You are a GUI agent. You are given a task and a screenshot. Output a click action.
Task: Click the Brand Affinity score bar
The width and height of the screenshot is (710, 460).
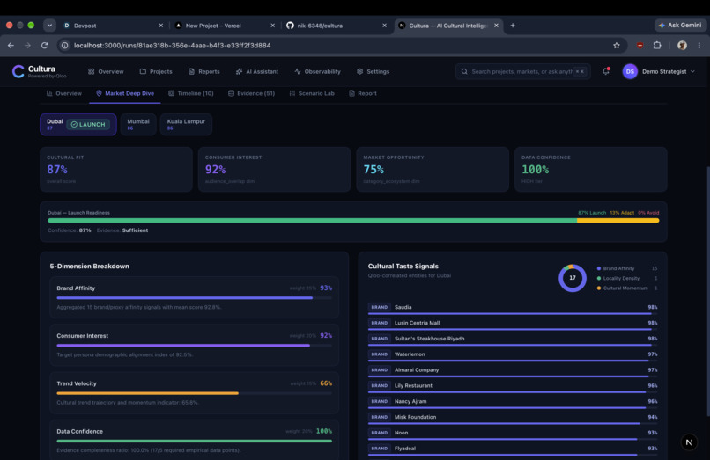pos(195,298)
